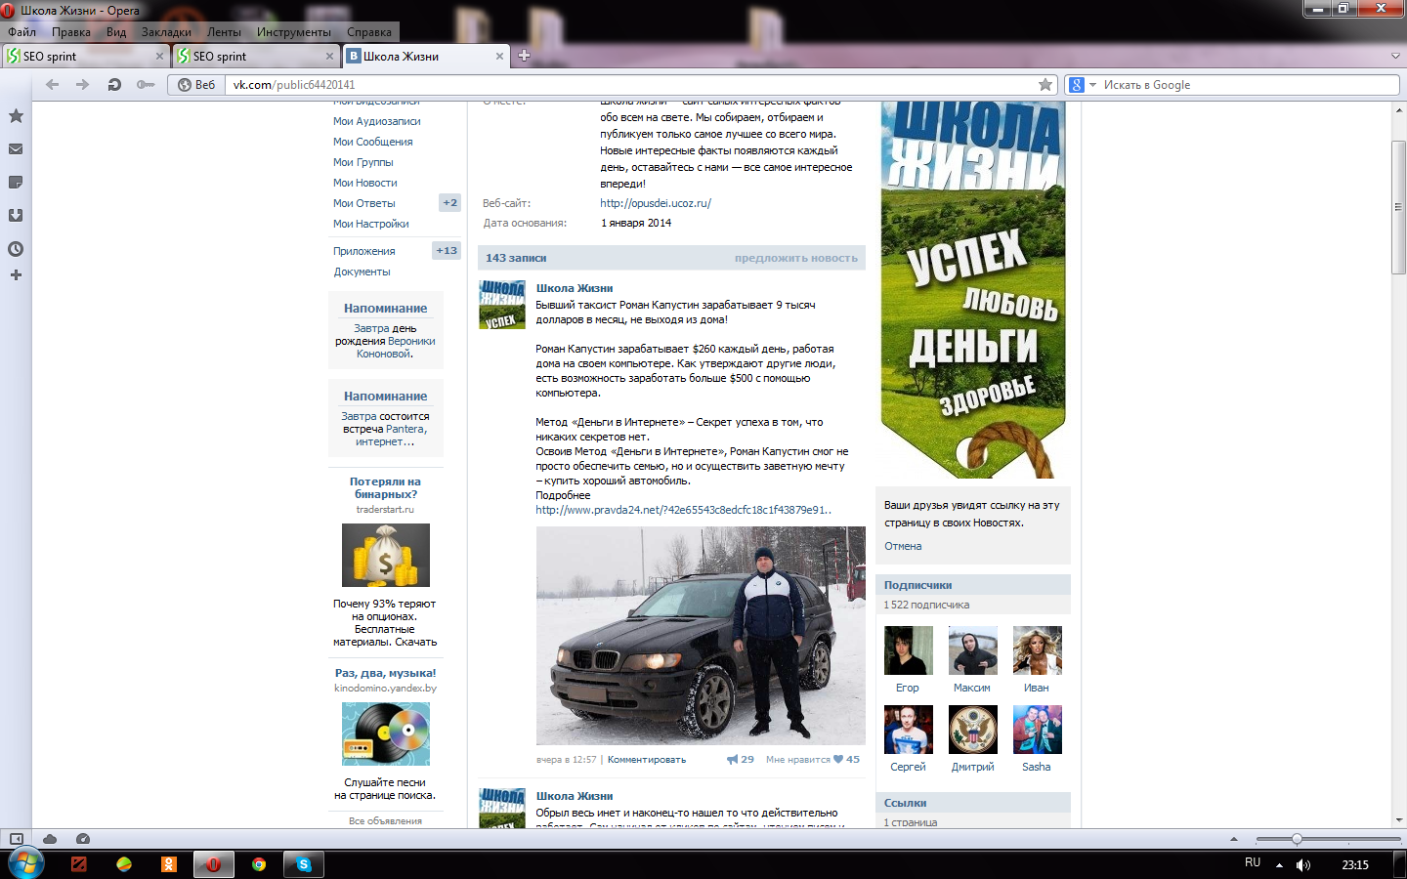Open the BMW photo in the post
This screenshot has height=879, width=1407.
click(701, 636)
